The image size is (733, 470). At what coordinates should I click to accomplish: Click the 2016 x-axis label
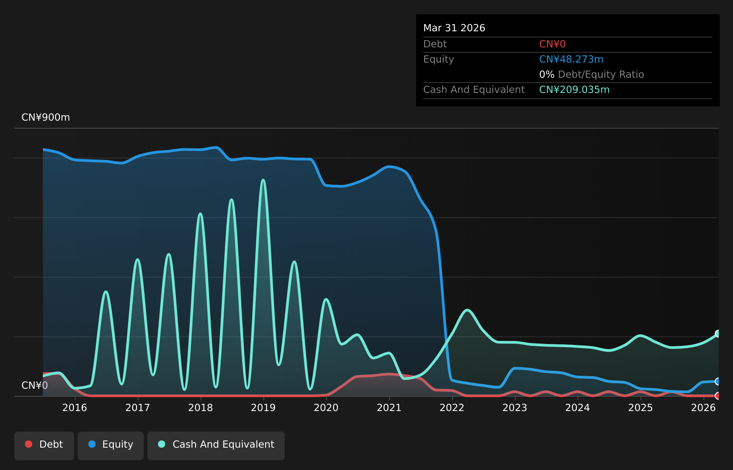75,407
